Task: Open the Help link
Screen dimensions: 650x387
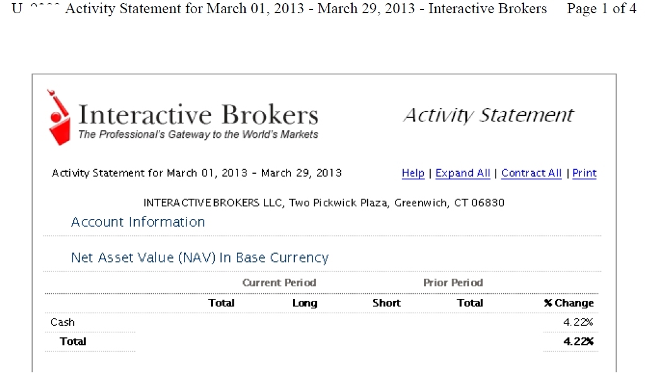Action: coord(413,173)
